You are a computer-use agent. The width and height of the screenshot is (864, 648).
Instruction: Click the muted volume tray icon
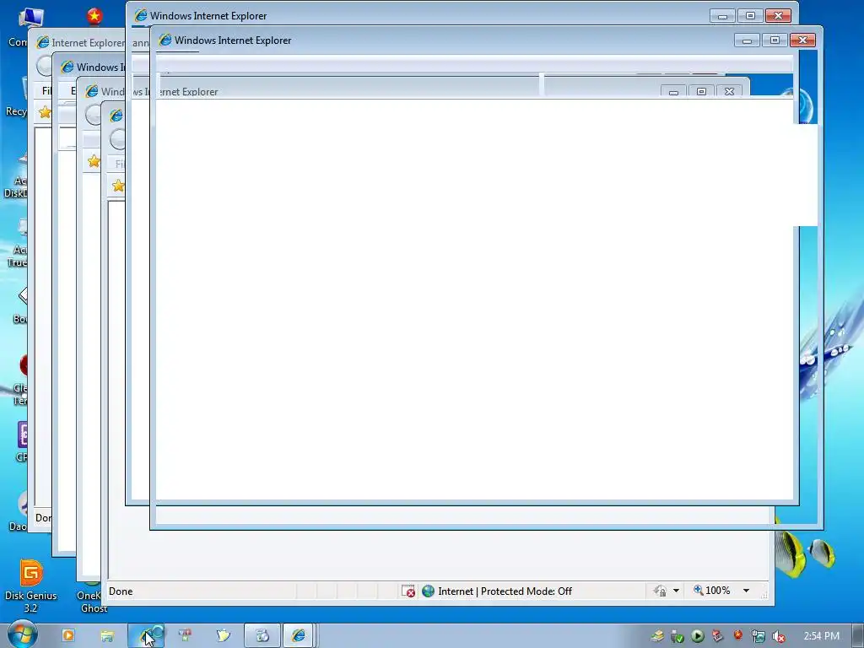point(779,636)
